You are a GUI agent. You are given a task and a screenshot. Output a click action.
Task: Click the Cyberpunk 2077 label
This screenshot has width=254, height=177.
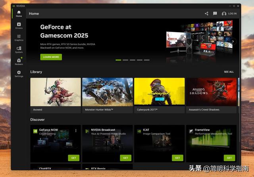[x=147, y=110]
